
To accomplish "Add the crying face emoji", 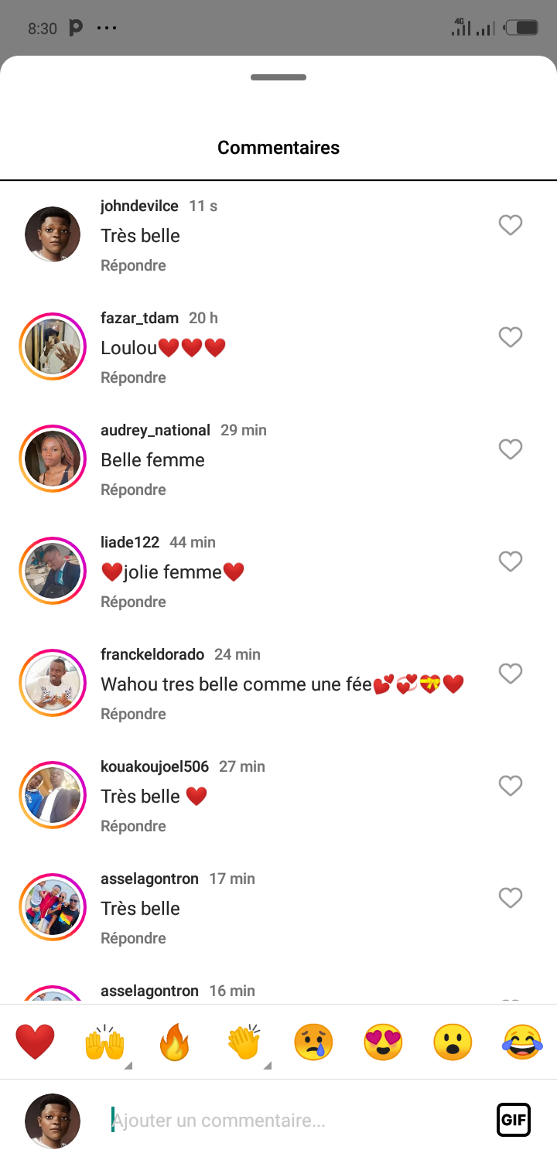I will click(313, 1042).
